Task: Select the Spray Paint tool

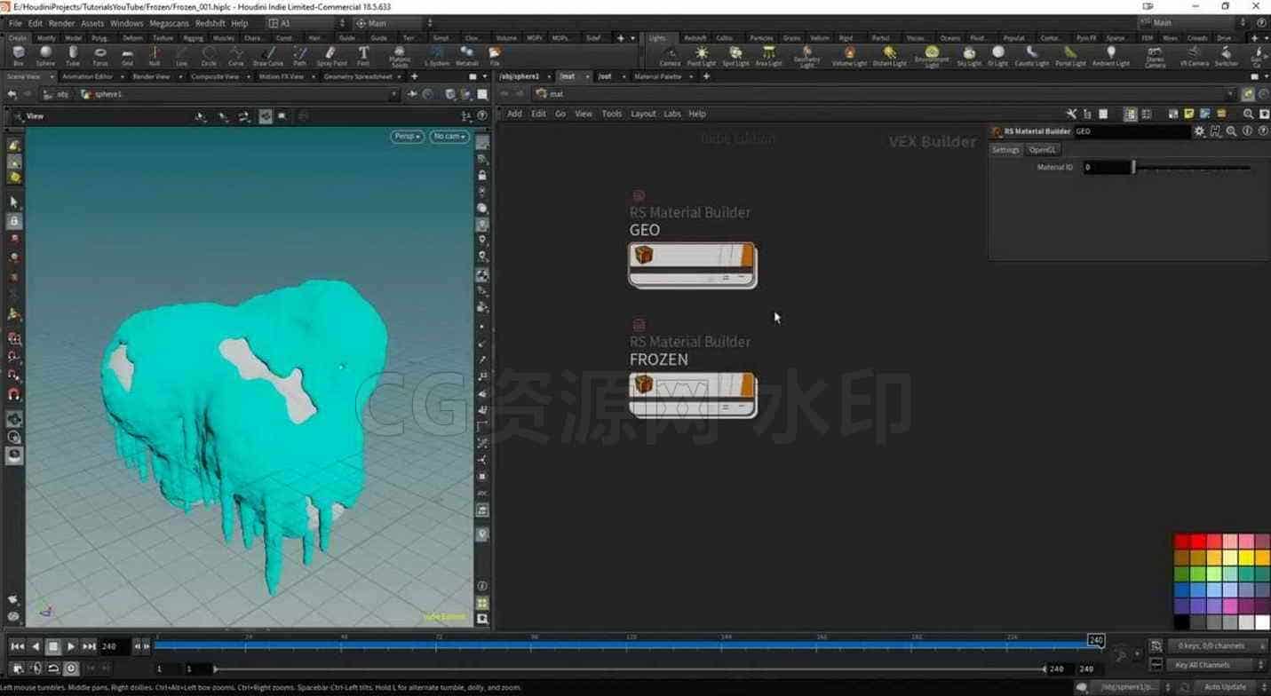Action: [331, 56]
